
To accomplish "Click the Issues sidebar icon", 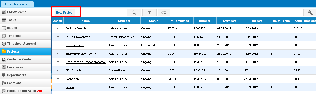I will (4, 28).
